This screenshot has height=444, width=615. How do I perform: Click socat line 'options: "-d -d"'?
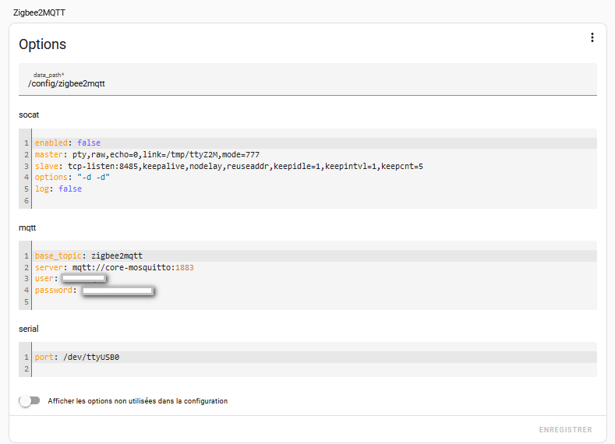pos(314,177)
